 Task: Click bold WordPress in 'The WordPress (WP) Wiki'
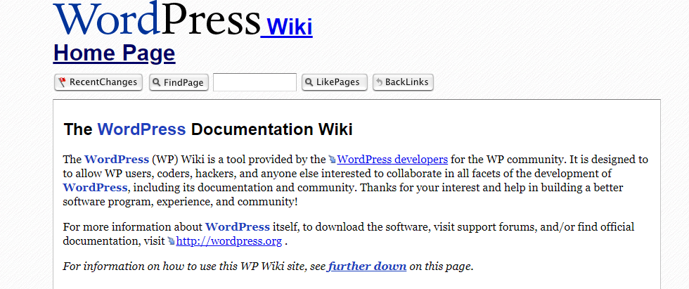117,159
